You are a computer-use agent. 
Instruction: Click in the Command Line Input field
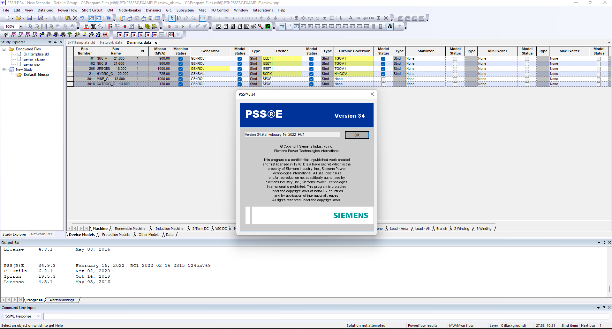[x=326, y=316]
